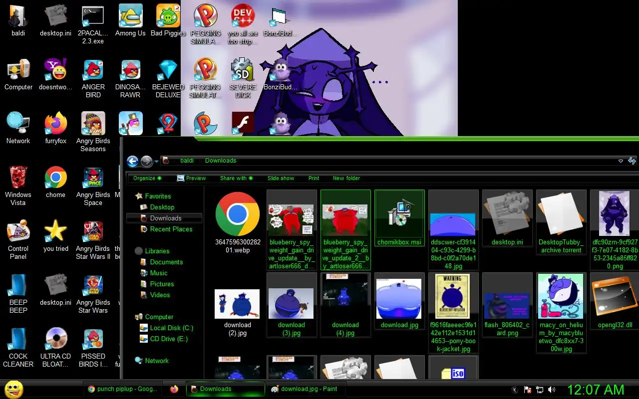Select blueberry_spy_weight_gain_drive_update_2 image
Image resolution: width=639 pixels, height=399 pixels.
pyautogui.click(x=345, y=230)
